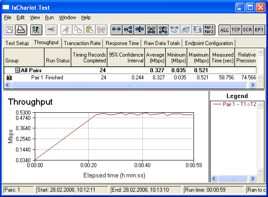Click the greyed dotted pair selection icon
The image size is (268, 197).
[x=198, y=30]
